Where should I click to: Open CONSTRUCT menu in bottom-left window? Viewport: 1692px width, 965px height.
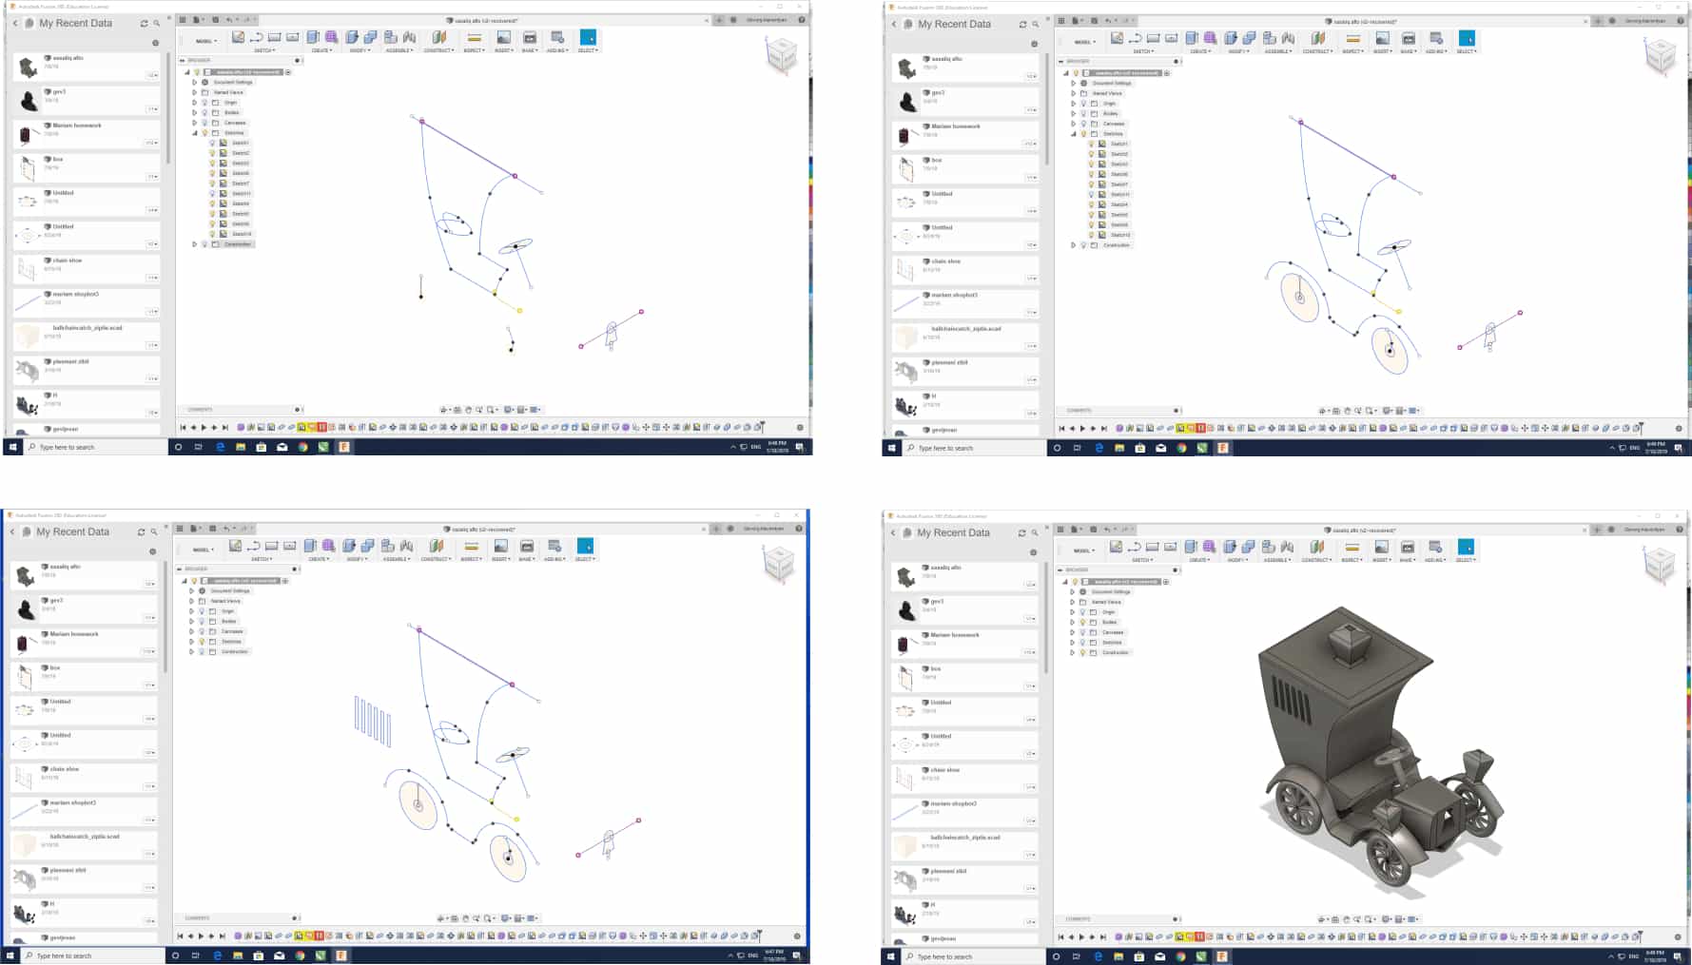point(435,559)
